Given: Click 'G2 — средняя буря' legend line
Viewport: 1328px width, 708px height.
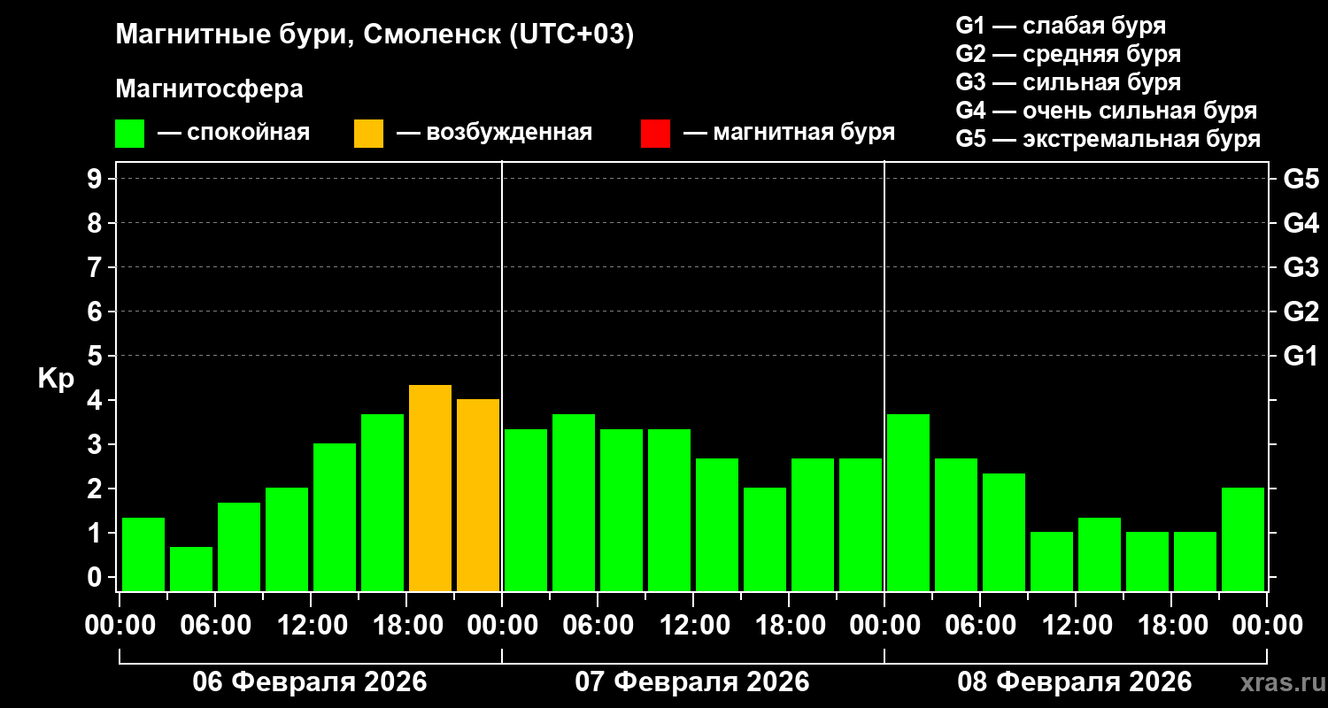Looking at the screenshot, I should [1068, 54].
